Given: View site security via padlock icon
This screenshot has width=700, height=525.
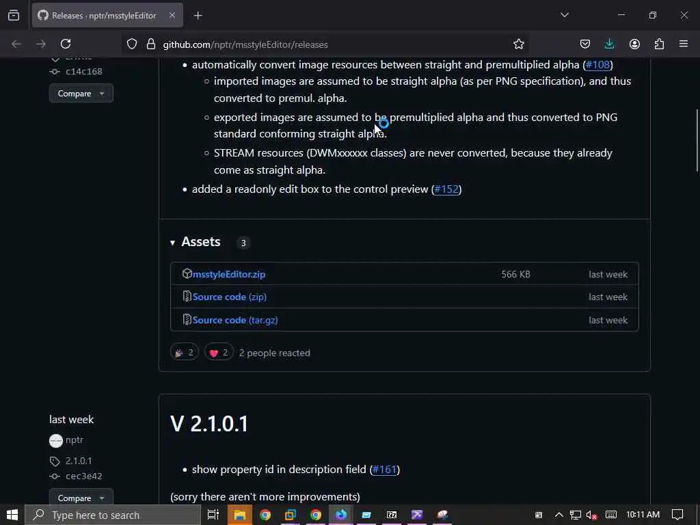Looking at the screenshot, I should (151, 44).
